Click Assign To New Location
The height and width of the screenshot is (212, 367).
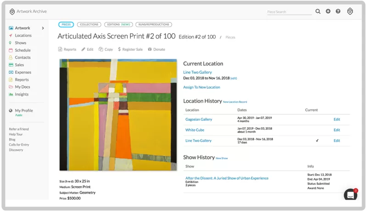tap(201, 87)
